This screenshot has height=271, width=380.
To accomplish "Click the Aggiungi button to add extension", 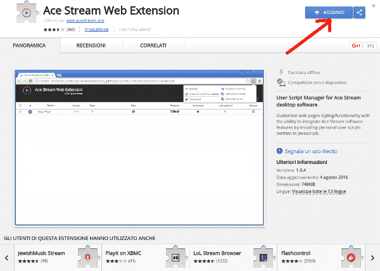I will (329, 13).
